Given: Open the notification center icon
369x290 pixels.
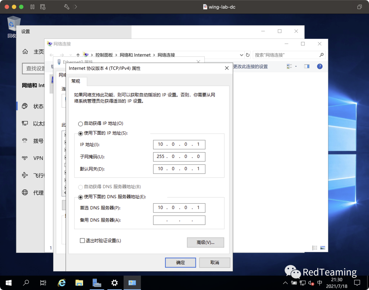Looking at the screenshot, I should click(357, 283).
